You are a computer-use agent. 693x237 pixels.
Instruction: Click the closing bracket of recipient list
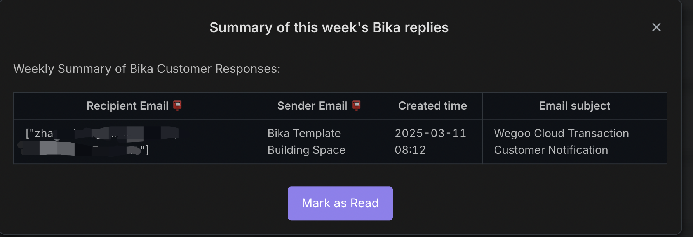click(146, 149)
